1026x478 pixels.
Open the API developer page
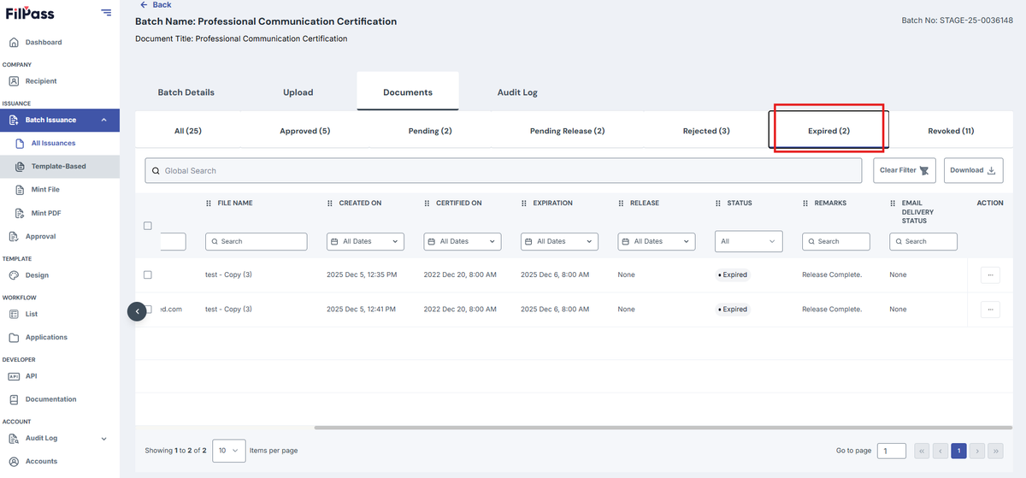point(31,376)
